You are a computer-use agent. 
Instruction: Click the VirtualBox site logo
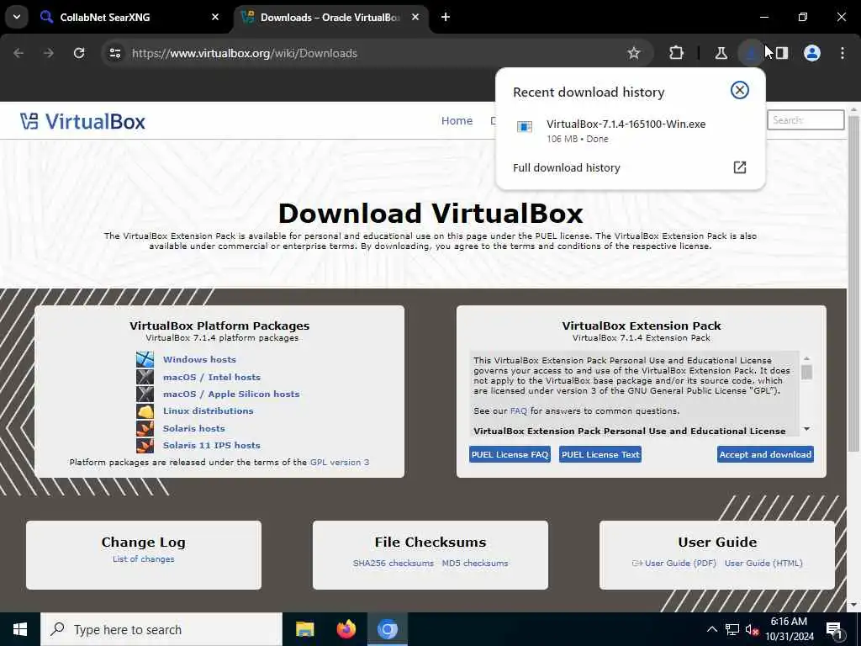point(82,121)
